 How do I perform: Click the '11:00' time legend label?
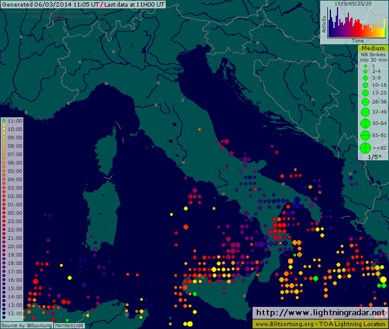pyautogui.click(x=15, y=121)
